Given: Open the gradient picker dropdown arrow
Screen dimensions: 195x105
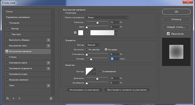Looking at the screenshot, I should coord(116,33).
